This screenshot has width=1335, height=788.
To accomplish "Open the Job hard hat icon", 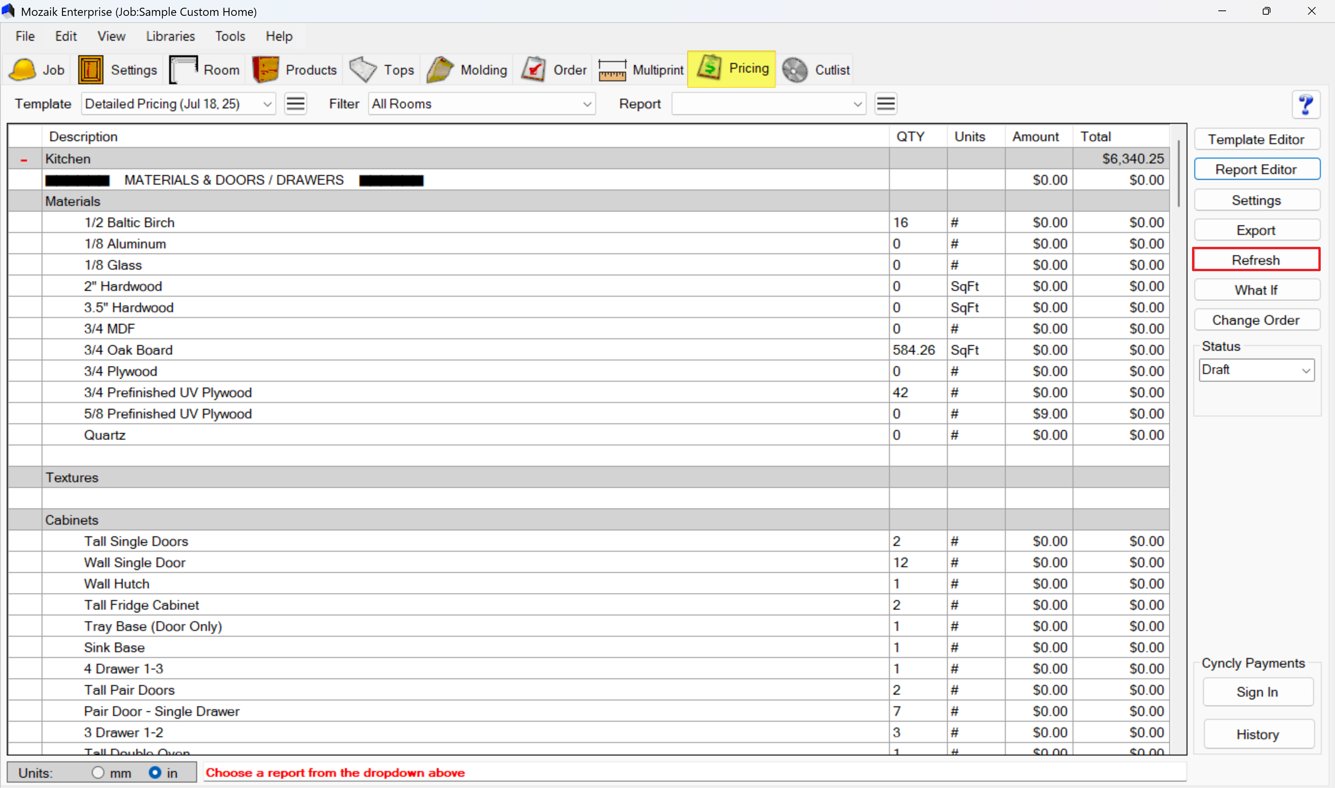I will pyautogui.click(x=23, y=70).
